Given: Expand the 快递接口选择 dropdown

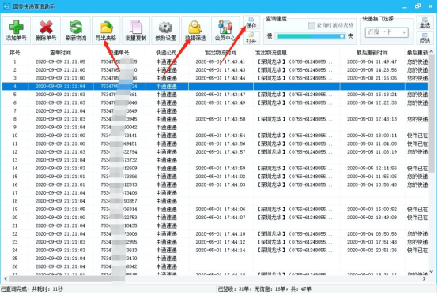Looking at the screenshot, I should point(387,32).
